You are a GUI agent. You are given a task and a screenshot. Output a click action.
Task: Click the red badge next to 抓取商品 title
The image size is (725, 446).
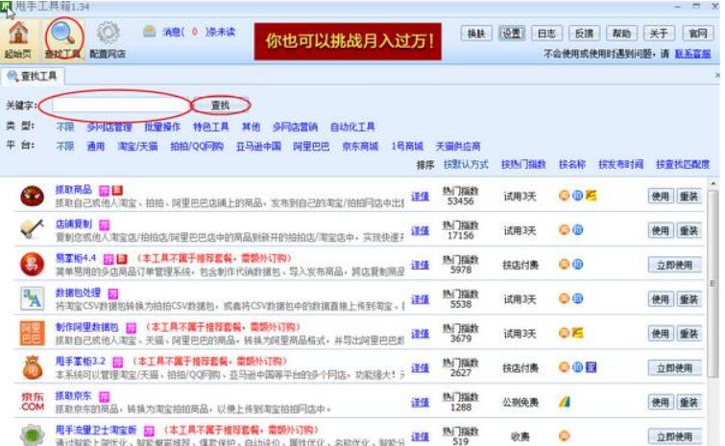(x=117, y=190)
